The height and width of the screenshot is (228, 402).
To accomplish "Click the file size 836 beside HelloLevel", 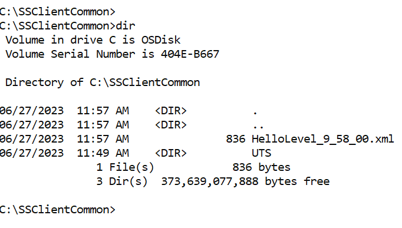I will (x=236, y=139).
